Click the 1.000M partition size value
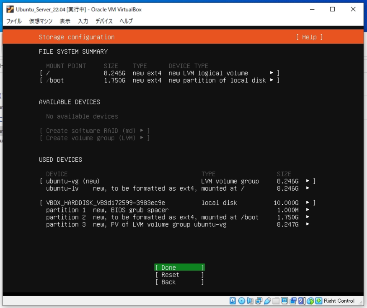Viewport: 367px width, 308px height. tap(288, 210)
